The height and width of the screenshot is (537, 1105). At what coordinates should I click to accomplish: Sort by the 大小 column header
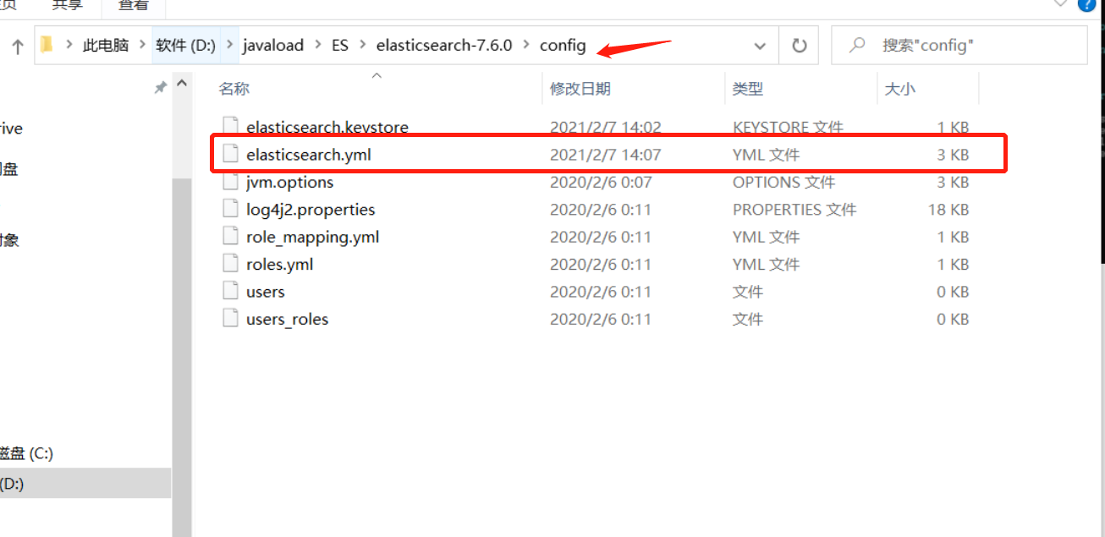pyautogui.click(x=899, y=89)
